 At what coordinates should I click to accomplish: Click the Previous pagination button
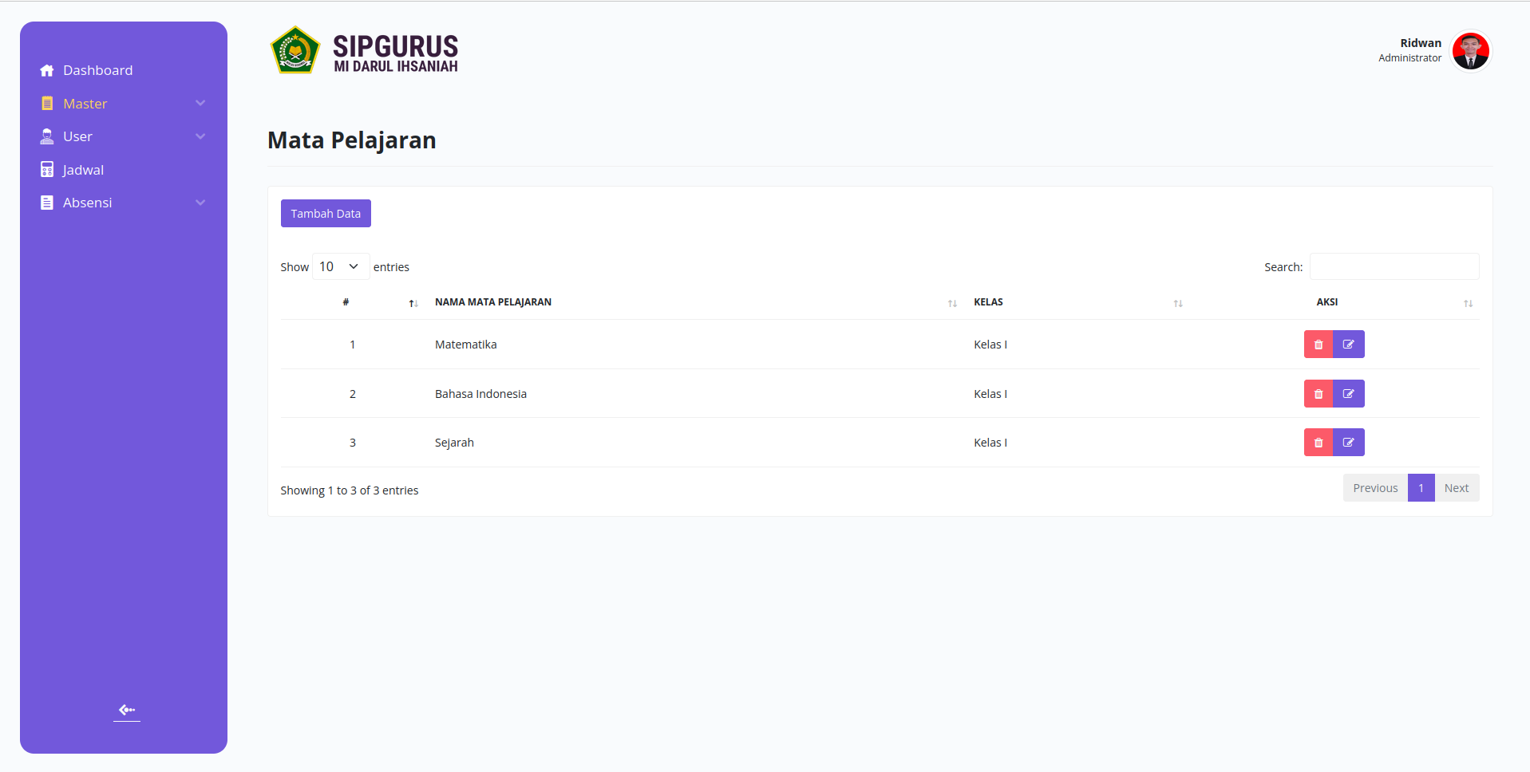pos(1375,488)
